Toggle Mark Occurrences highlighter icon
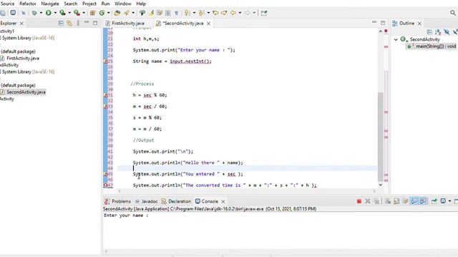This screenshot has height=257, width=458. click(x=151, y=13)
